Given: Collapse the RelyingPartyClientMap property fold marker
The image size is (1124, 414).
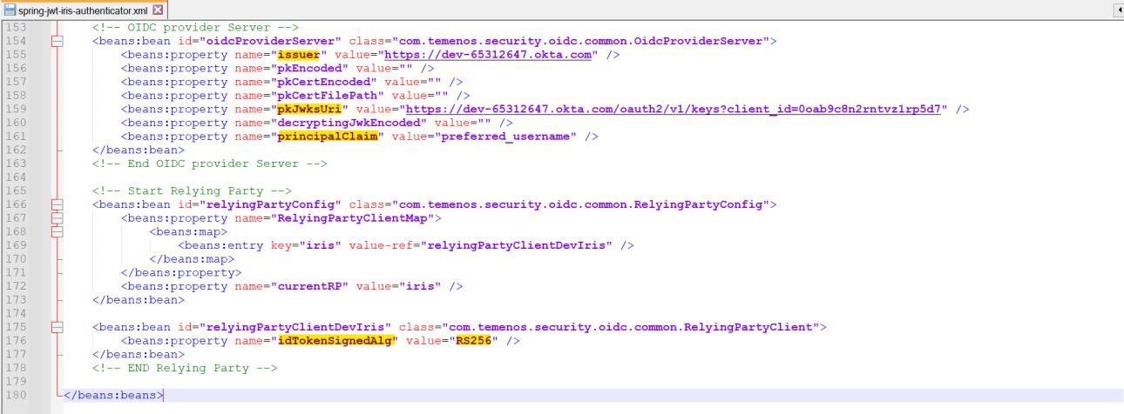Looking at the screenshot, I should (x=58, y=218).
